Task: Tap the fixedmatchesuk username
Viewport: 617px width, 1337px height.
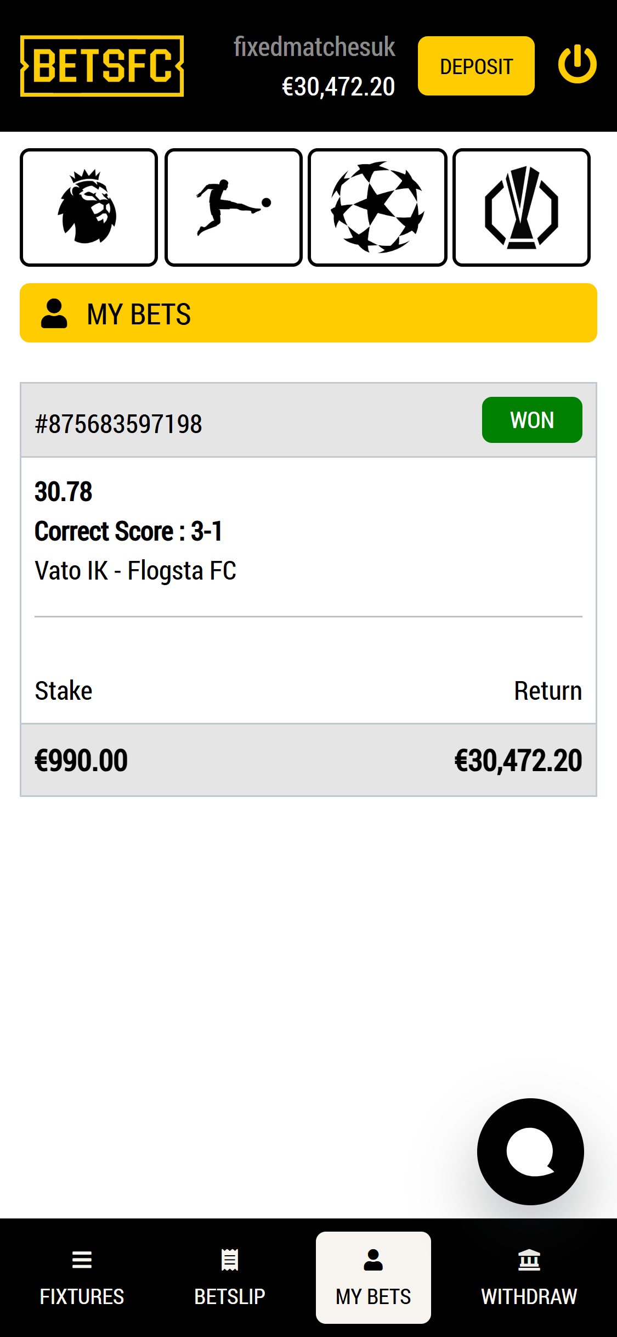Action: click(x=314, y=47)
